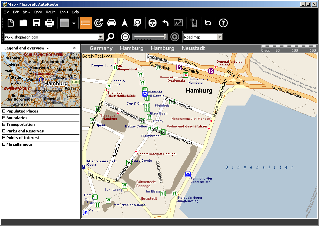Send map to mobile device
The image size is (319, 226).
[193, 23]
